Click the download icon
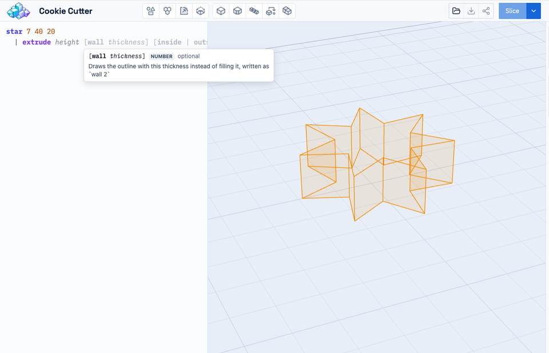549x353 pixels. pos(471,11)
